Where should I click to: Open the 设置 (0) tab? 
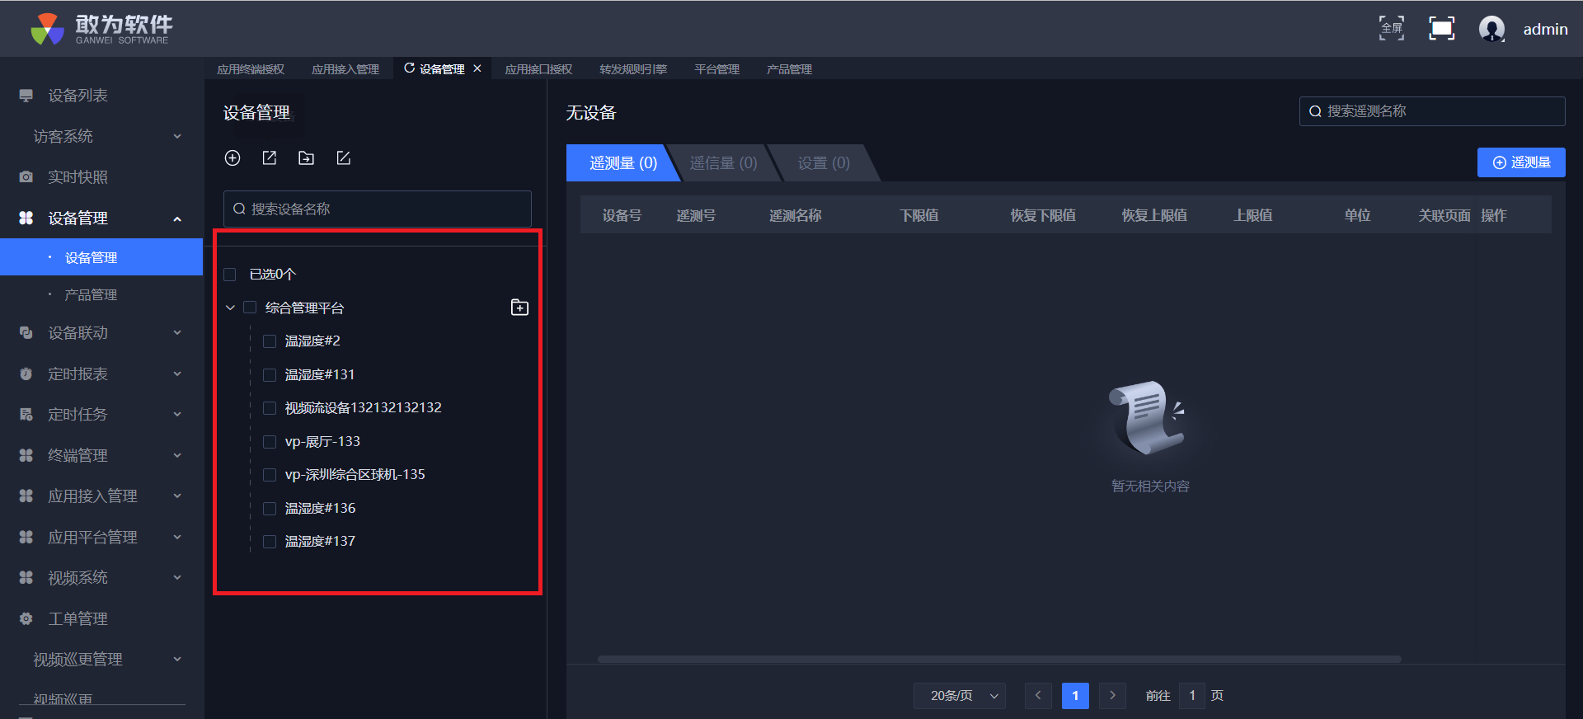(x=824, y=163)
